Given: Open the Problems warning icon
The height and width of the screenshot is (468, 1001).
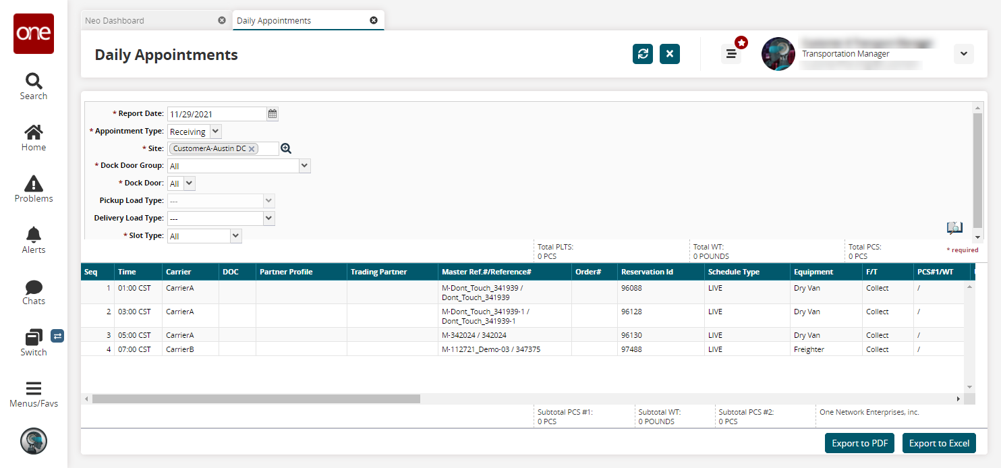Looking at the screenshot, I should (x=33, y=183).
